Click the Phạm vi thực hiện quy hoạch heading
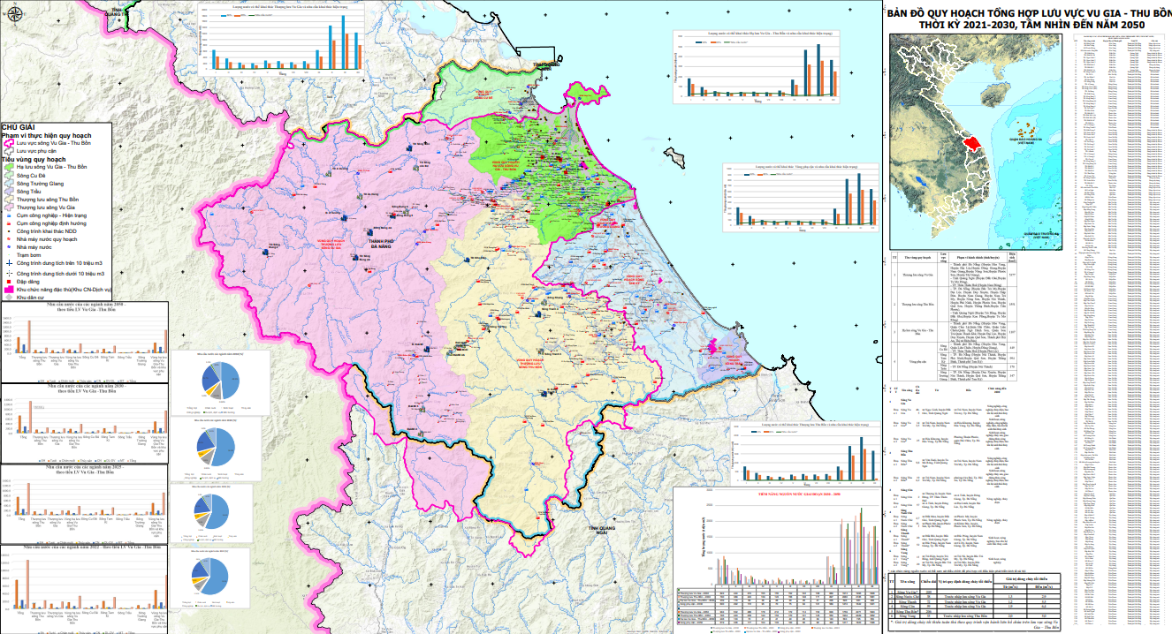This screenshot has width=1172, height=634. point(46,135)
